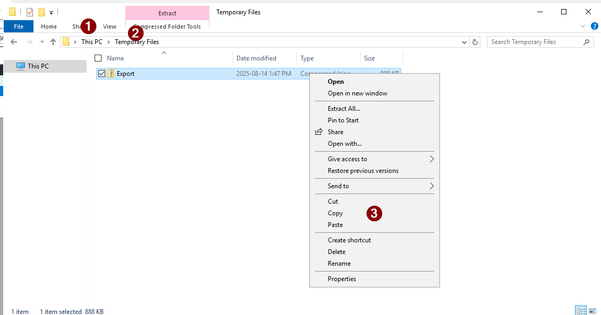
Task: Click the search magnifier icon
Action: click(x=586, y=42)
